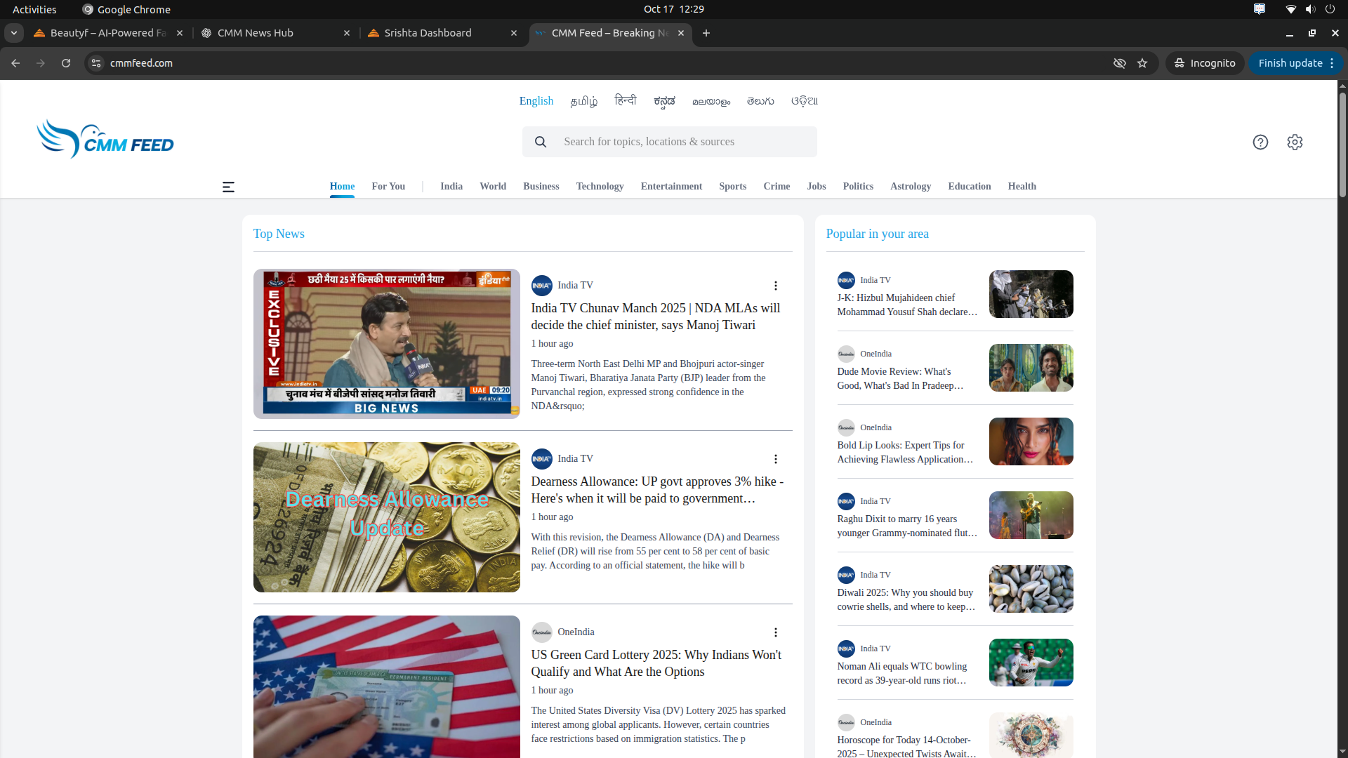Click the India TV publisher avatar on first article
The width and height of the screenshot is (1348, 758).
click(541, 285)
